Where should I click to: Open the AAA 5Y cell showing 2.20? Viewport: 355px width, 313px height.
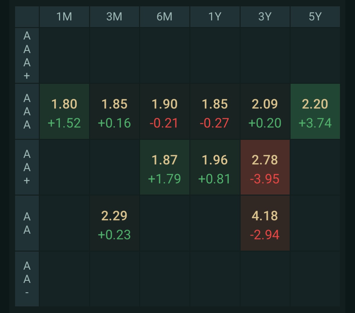click(315, 111)
